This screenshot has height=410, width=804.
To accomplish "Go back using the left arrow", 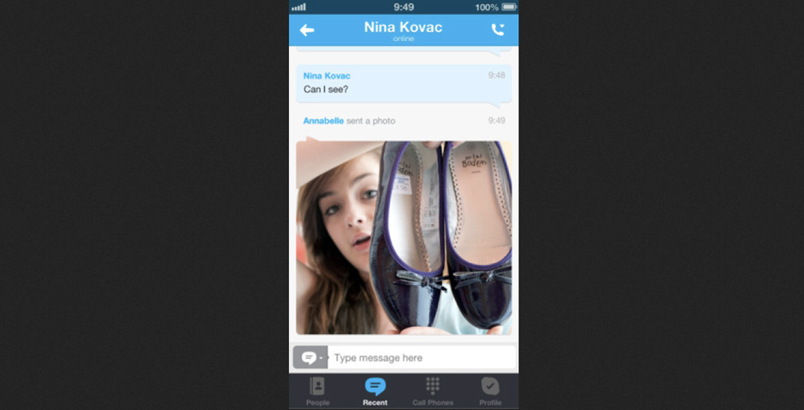I will (306, 30).
